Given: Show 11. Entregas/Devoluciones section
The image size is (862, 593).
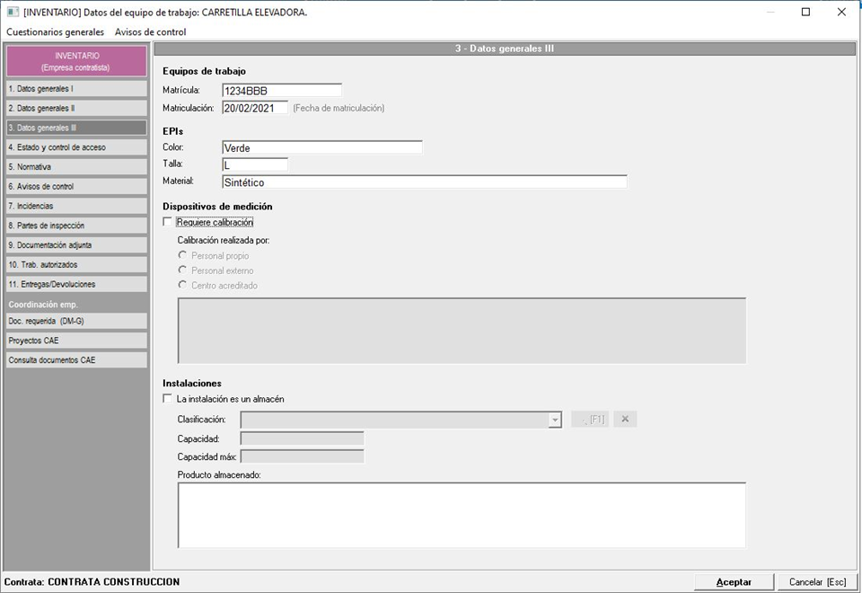Looking at the screenshot, I should [x=75, y=284].
